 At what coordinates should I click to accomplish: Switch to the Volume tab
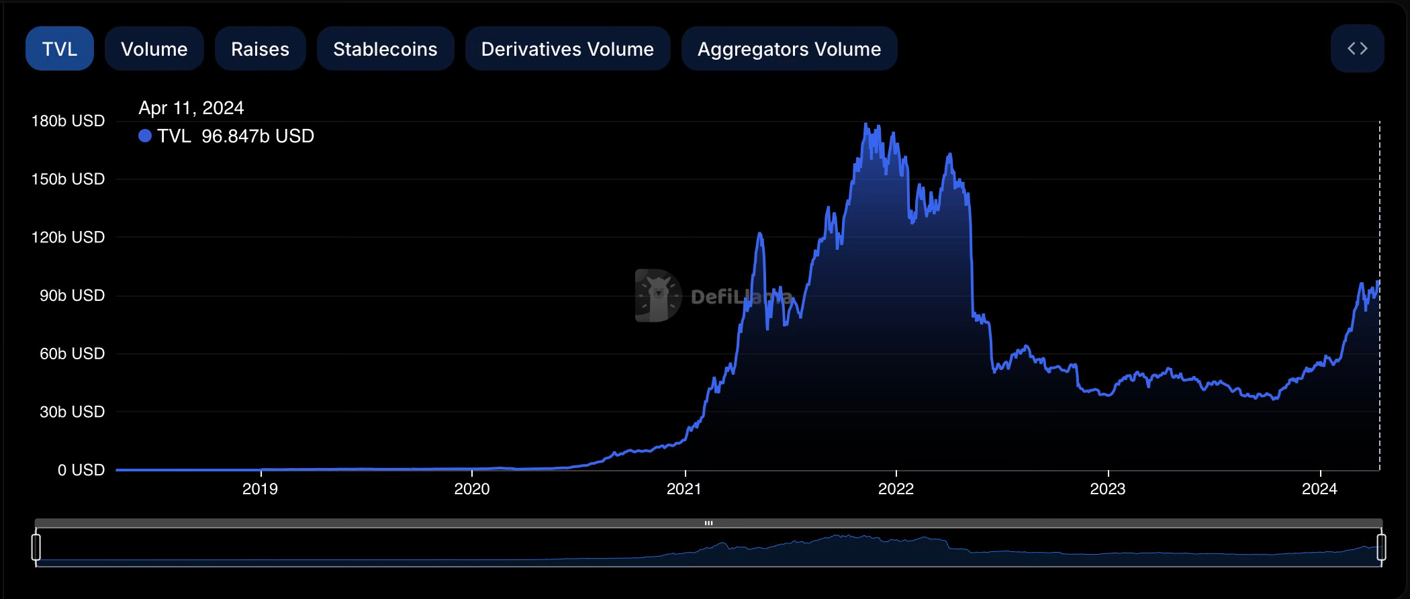pos(154,49)
